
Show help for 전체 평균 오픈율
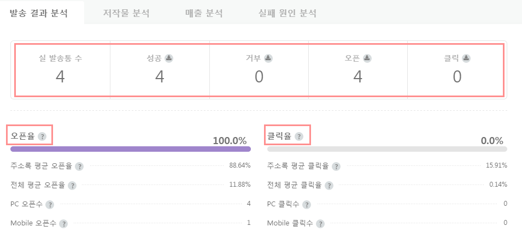[x=72, y=186]
